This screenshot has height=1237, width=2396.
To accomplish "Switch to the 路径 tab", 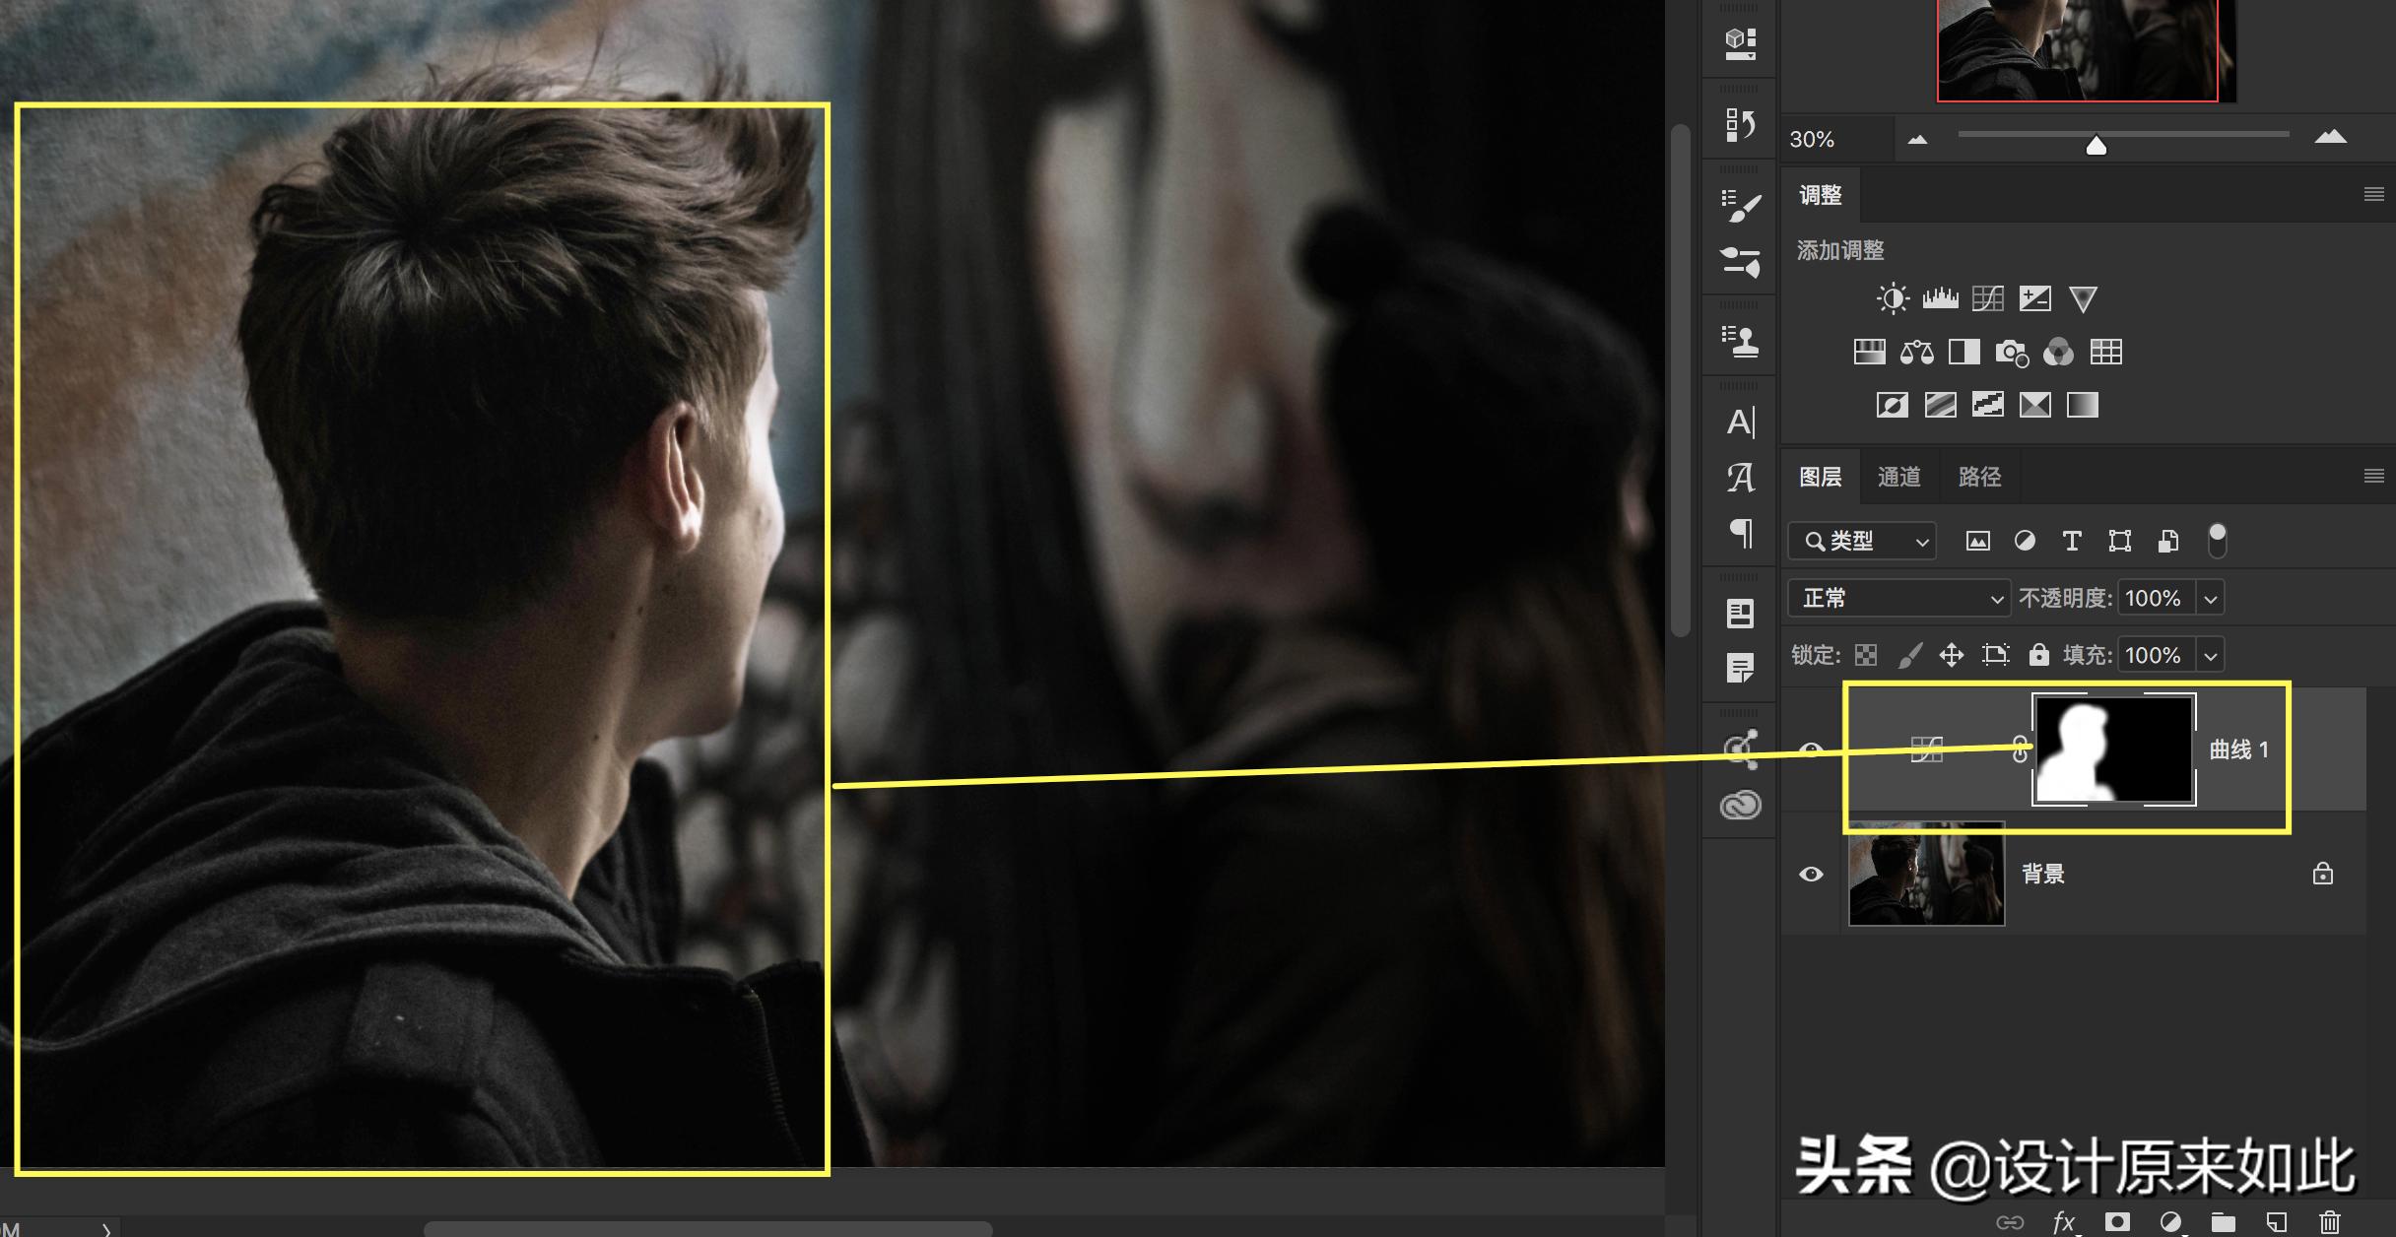I will point(1979,477).
